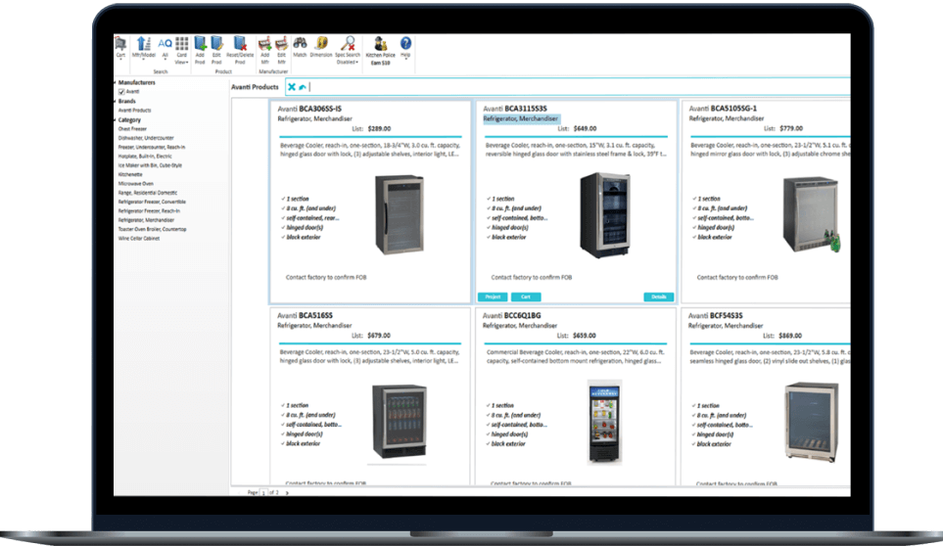Click the Avanti BCA306SS-IS card title
Viewport: 943px width, 546px height.
coord(309,109)
